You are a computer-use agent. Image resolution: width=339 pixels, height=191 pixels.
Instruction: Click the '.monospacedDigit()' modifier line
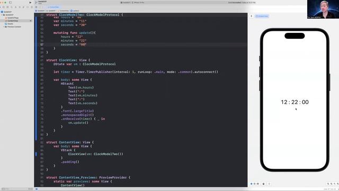(77, 115)
